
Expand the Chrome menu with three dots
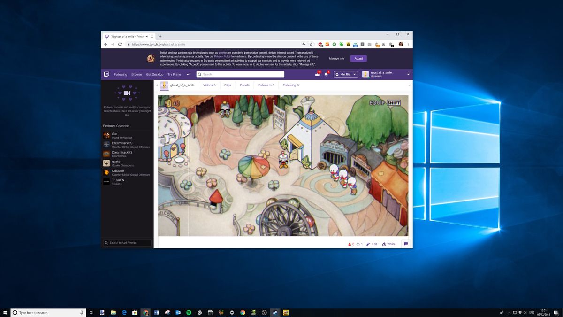[408, 44]
